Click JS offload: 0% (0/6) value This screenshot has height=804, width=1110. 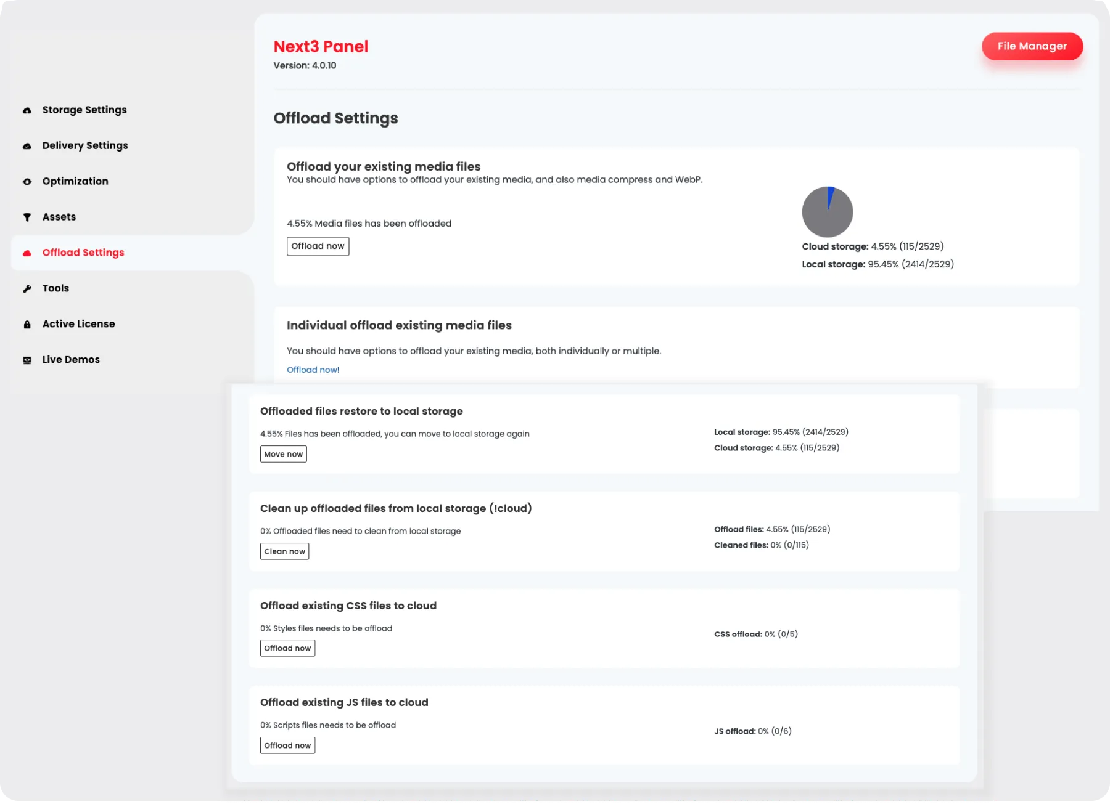[753, 731]
